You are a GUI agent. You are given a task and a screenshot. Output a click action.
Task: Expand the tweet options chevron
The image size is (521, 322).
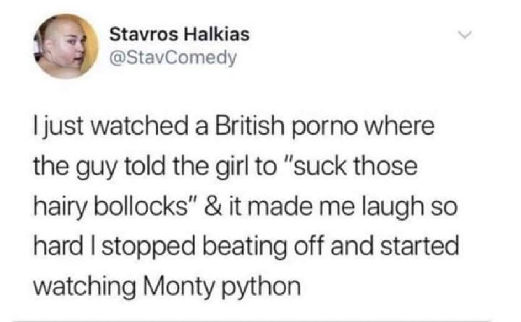click(x=464, y=35)
